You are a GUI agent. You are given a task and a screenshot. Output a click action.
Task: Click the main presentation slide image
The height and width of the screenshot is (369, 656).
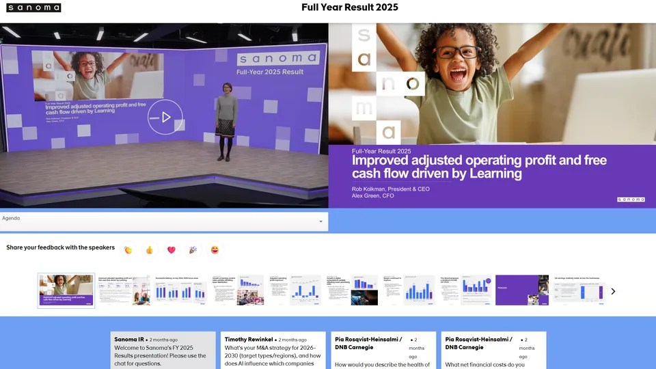[492, 115]
